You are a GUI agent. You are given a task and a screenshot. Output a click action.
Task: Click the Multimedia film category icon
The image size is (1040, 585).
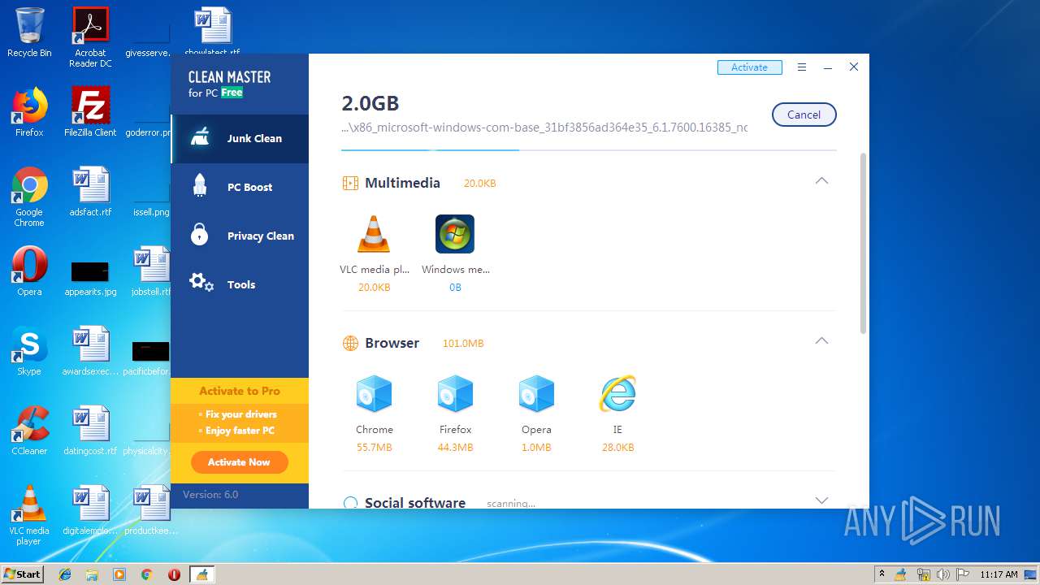[x=350, y=183]
